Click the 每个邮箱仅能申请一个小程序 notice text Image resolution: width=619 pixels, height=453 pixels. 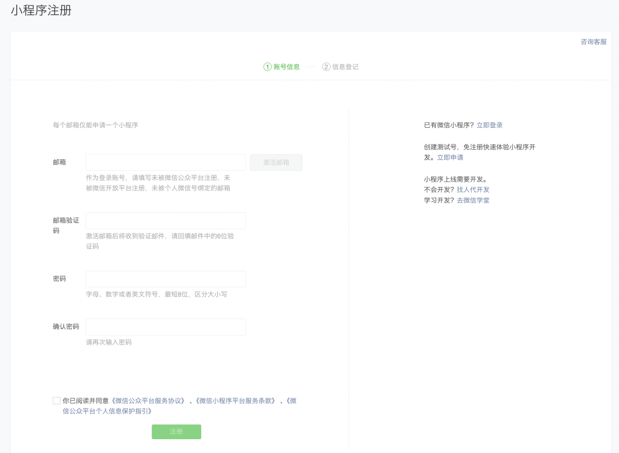96,125
